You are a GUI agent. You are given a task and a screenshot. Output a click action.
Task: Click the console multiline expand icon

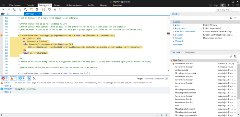pos(166,115)
